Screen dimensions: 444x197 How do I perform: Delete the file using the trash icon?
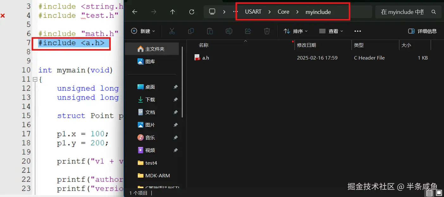tap(267, 31)
